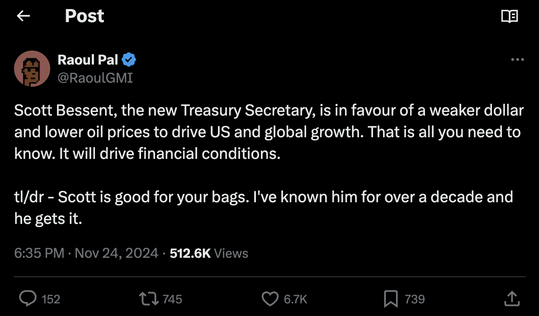Open Reader view book icon
The image size is (539, 316).
pyautogui.click(x=510, y=17)
